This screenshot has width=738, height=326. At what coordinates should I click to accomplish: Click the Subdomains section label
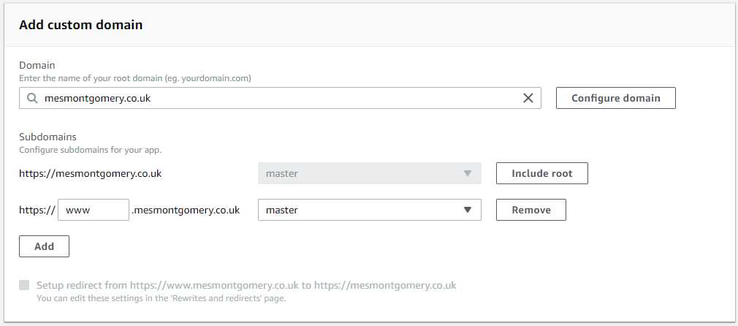pos(47,137)
